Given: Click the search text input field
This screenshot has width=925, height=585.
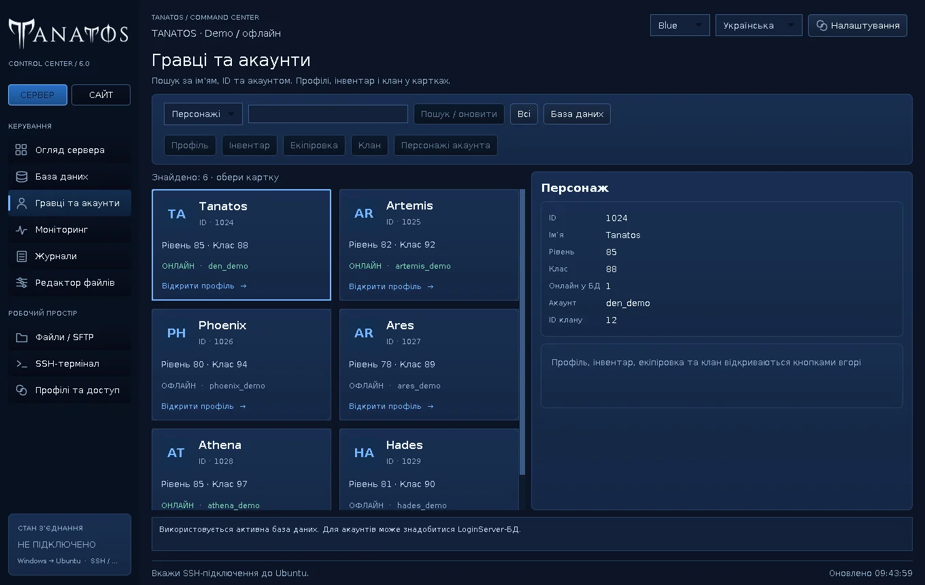Looking at the screenshot, I should (x=328, y=114).
